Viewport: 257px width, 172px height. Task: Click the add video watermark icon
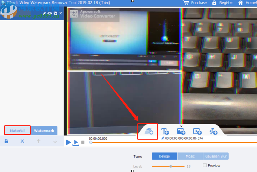point(197,131)
